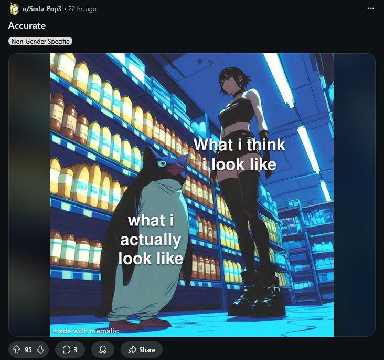
Task: Upvote the post titled Accurate
Action: [16, 349]
